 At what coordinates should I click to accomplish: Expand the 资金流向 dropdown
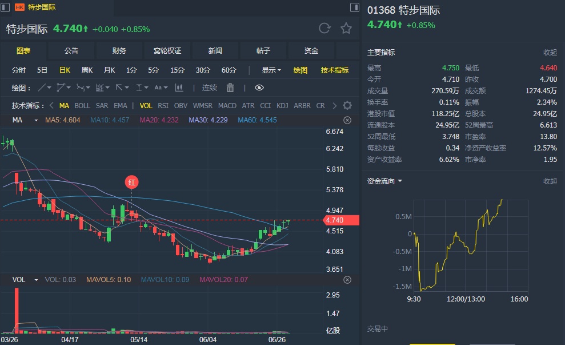[384, 181]
